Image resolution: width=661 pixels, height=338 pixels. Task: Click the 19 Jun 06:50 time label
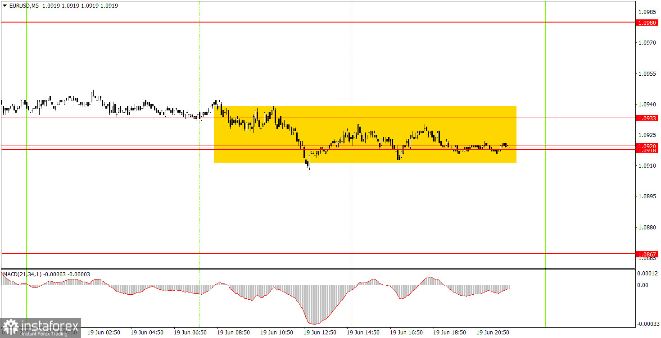[190, 332]
